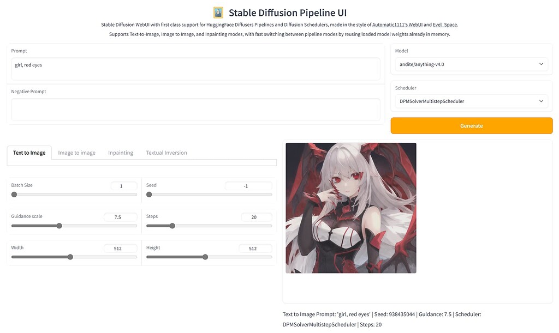The width and height of the screenshot is (559, 333).
Task: Click the Guidance scale value box showing 7.5
Action: (x=120, y=217)
